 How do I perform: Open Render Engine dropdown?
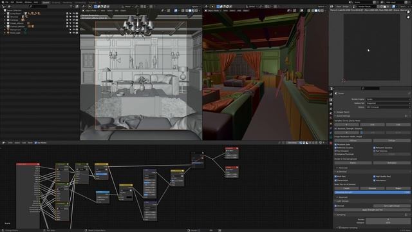tap(388, 99)
